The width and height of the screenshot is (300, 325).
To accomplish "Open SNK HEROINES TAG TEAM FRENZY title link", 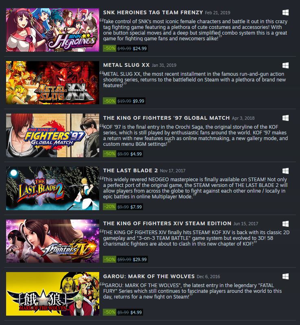I will coord(153,13).
